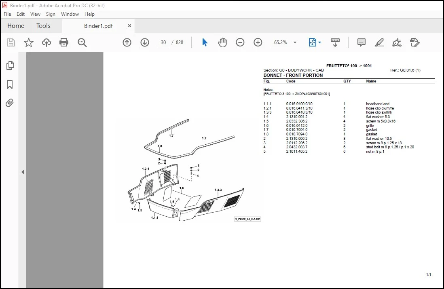444x289 pixels.
Task: Zoom in with plus icon
Action: (258, 42)
